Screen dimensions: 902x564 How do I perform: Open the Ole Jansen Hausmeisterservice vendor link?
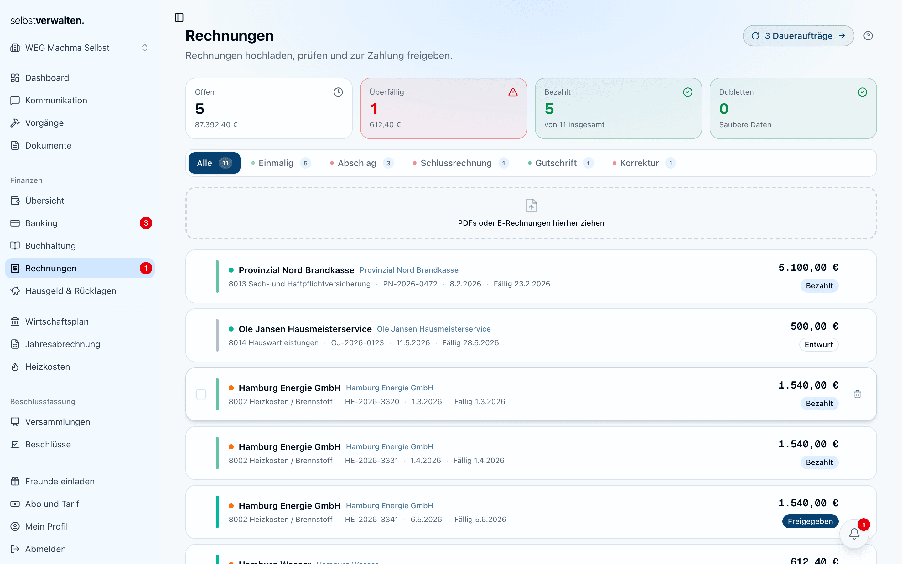point(433,329)
